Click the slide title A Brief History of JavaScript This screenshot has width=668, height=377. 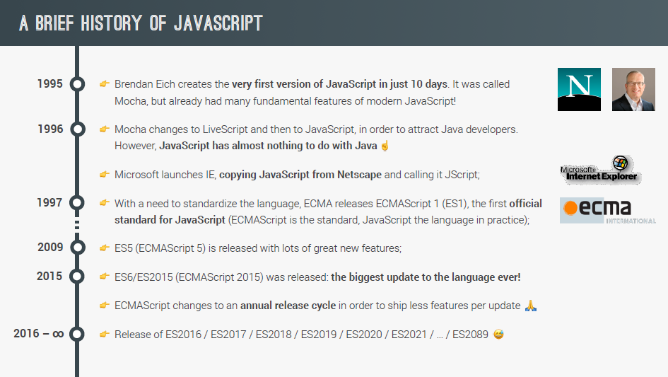pos(141,23)
